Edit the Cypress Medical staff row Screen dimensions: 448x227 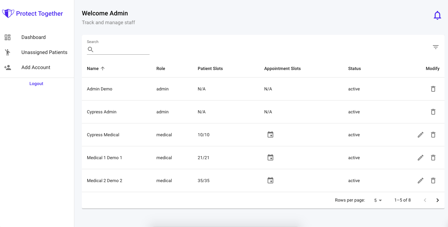[x=421, y=135]
